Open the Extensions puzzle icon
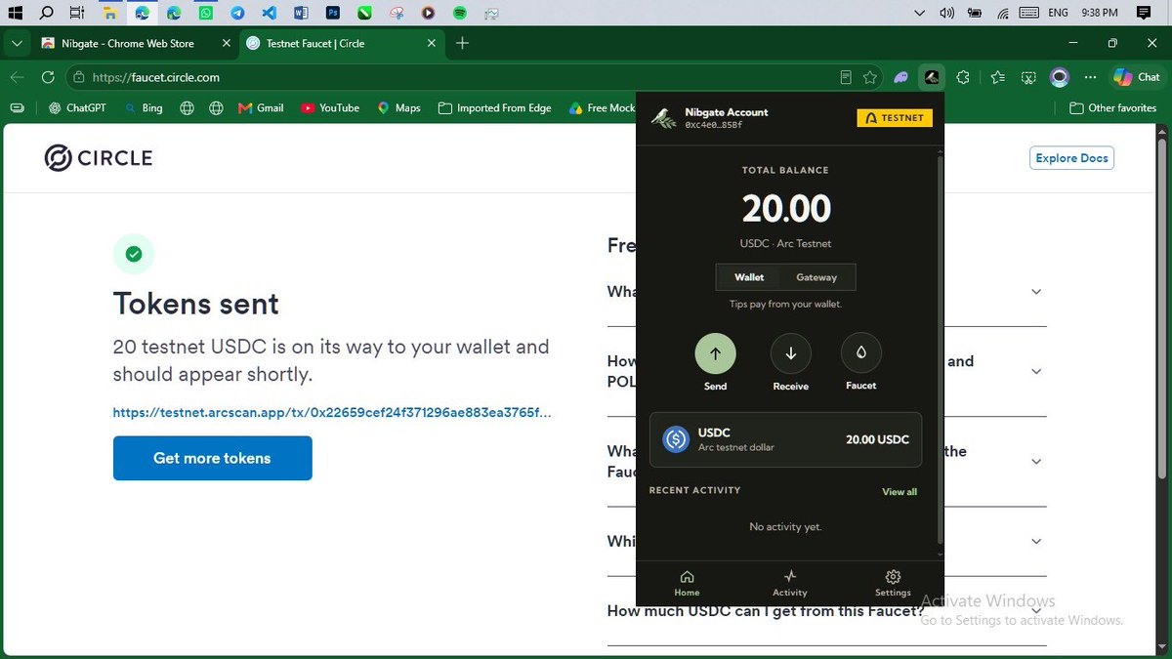The image size is (1172, 659). point(963,77)
